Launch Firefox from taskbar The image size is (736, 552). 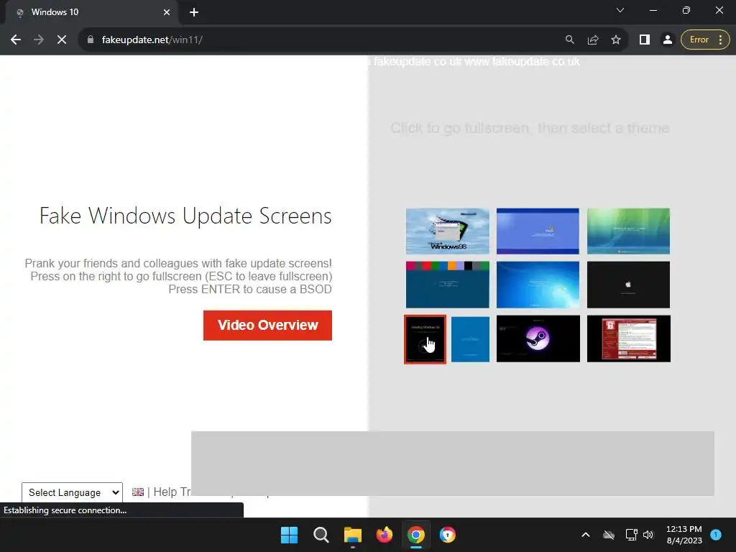point(385,535)
